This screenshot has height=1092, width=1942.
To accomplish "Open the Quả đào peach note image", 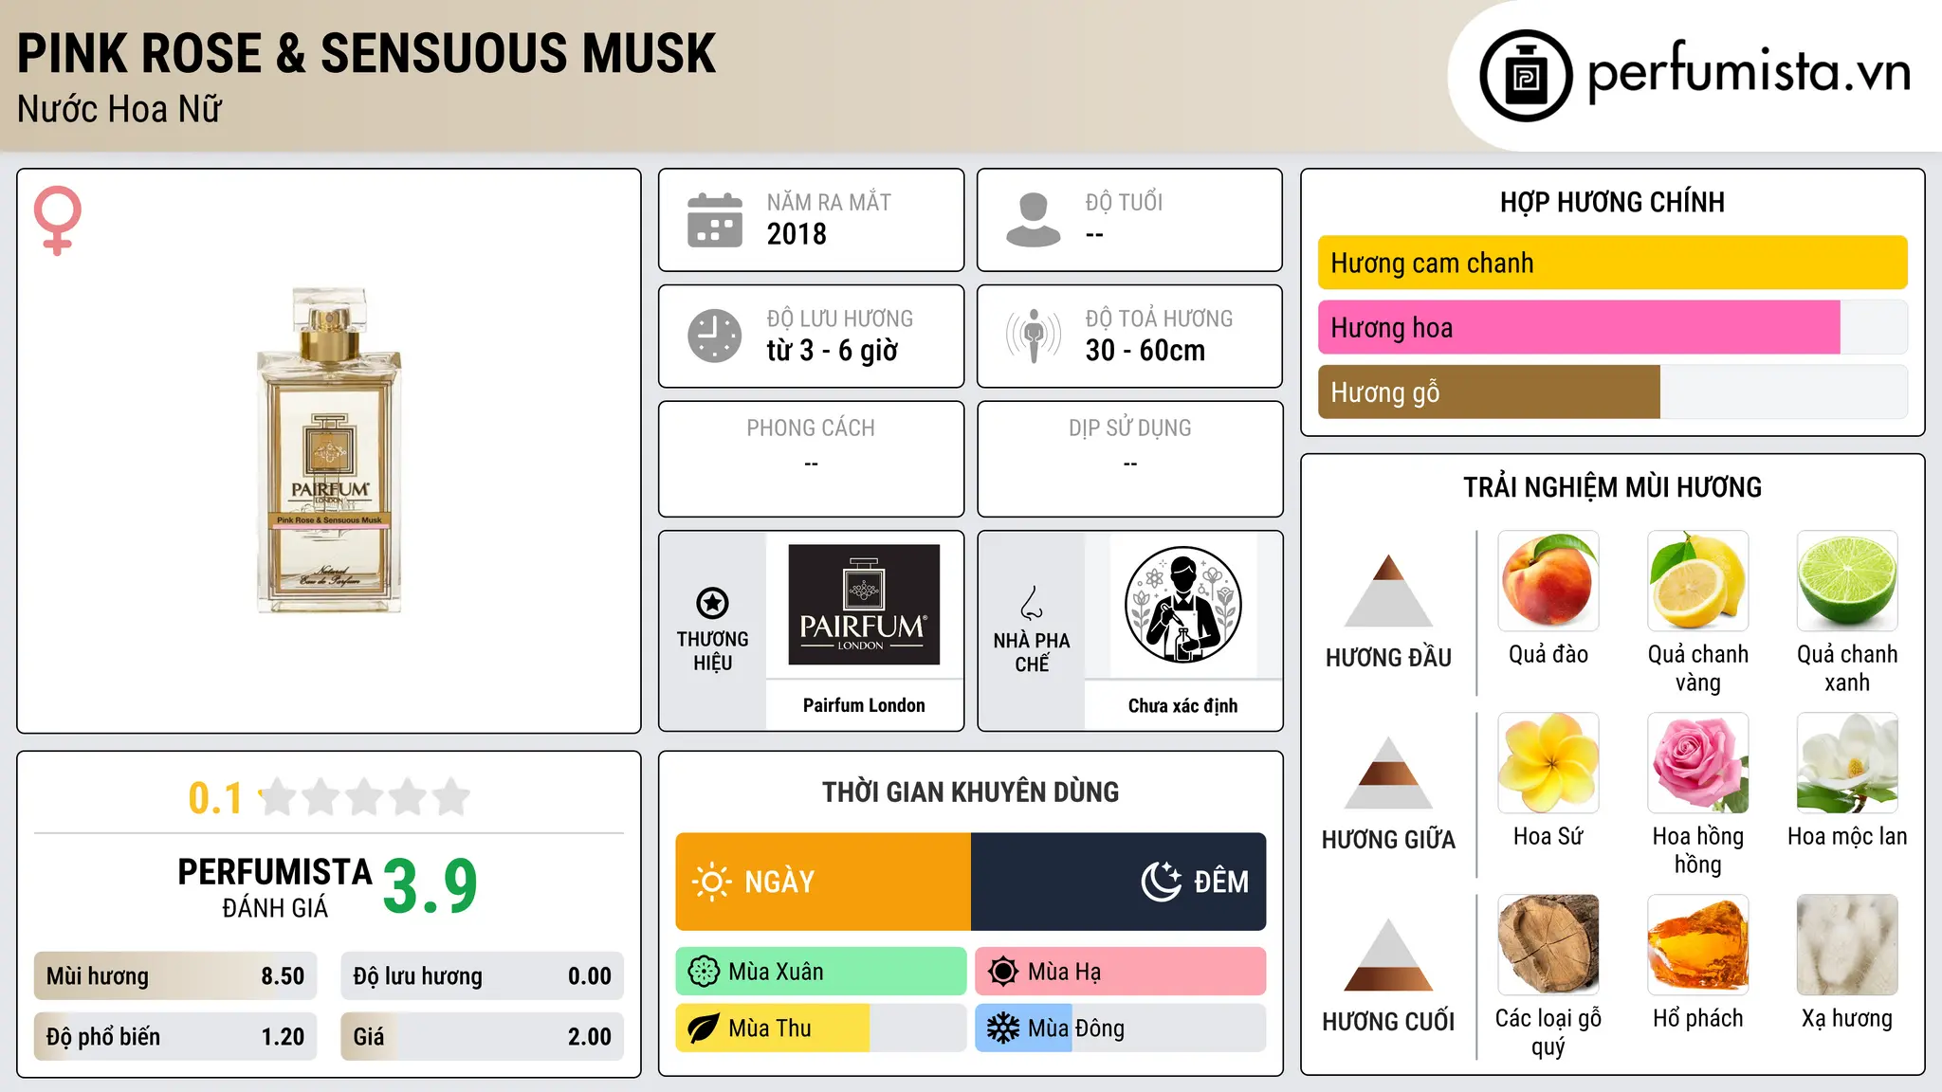I will pyautogui.click(x=1548, y=581).
